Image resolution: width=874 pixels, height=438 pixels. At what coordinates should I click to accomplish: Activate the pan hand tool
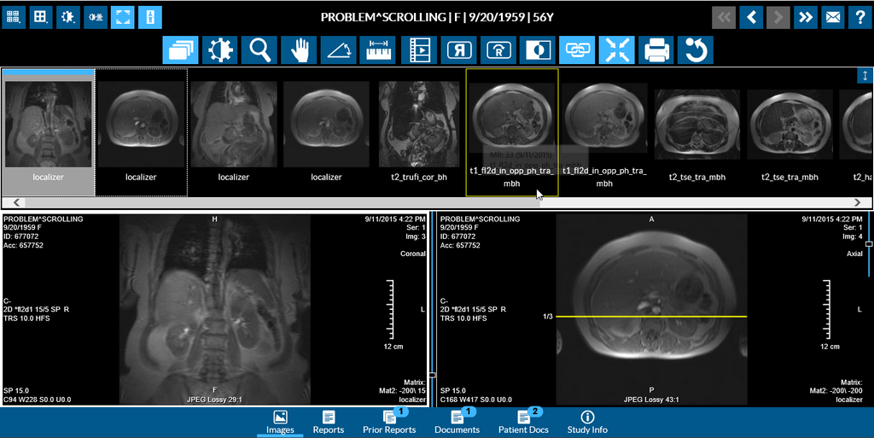[299, 50]
